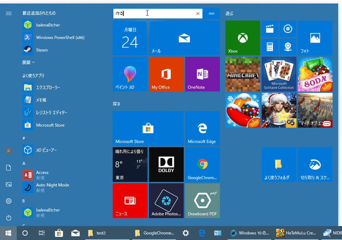This screenshot has width=342, height=240.
Task: Open Pictures from the Start sidebar
Action: click(9, 184)
